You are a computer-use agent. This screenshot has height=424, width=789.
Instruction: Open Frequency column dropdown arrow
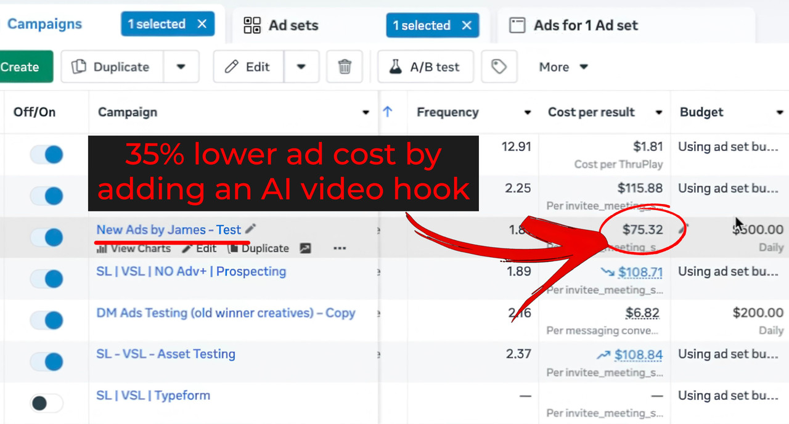tap(528, 112)
